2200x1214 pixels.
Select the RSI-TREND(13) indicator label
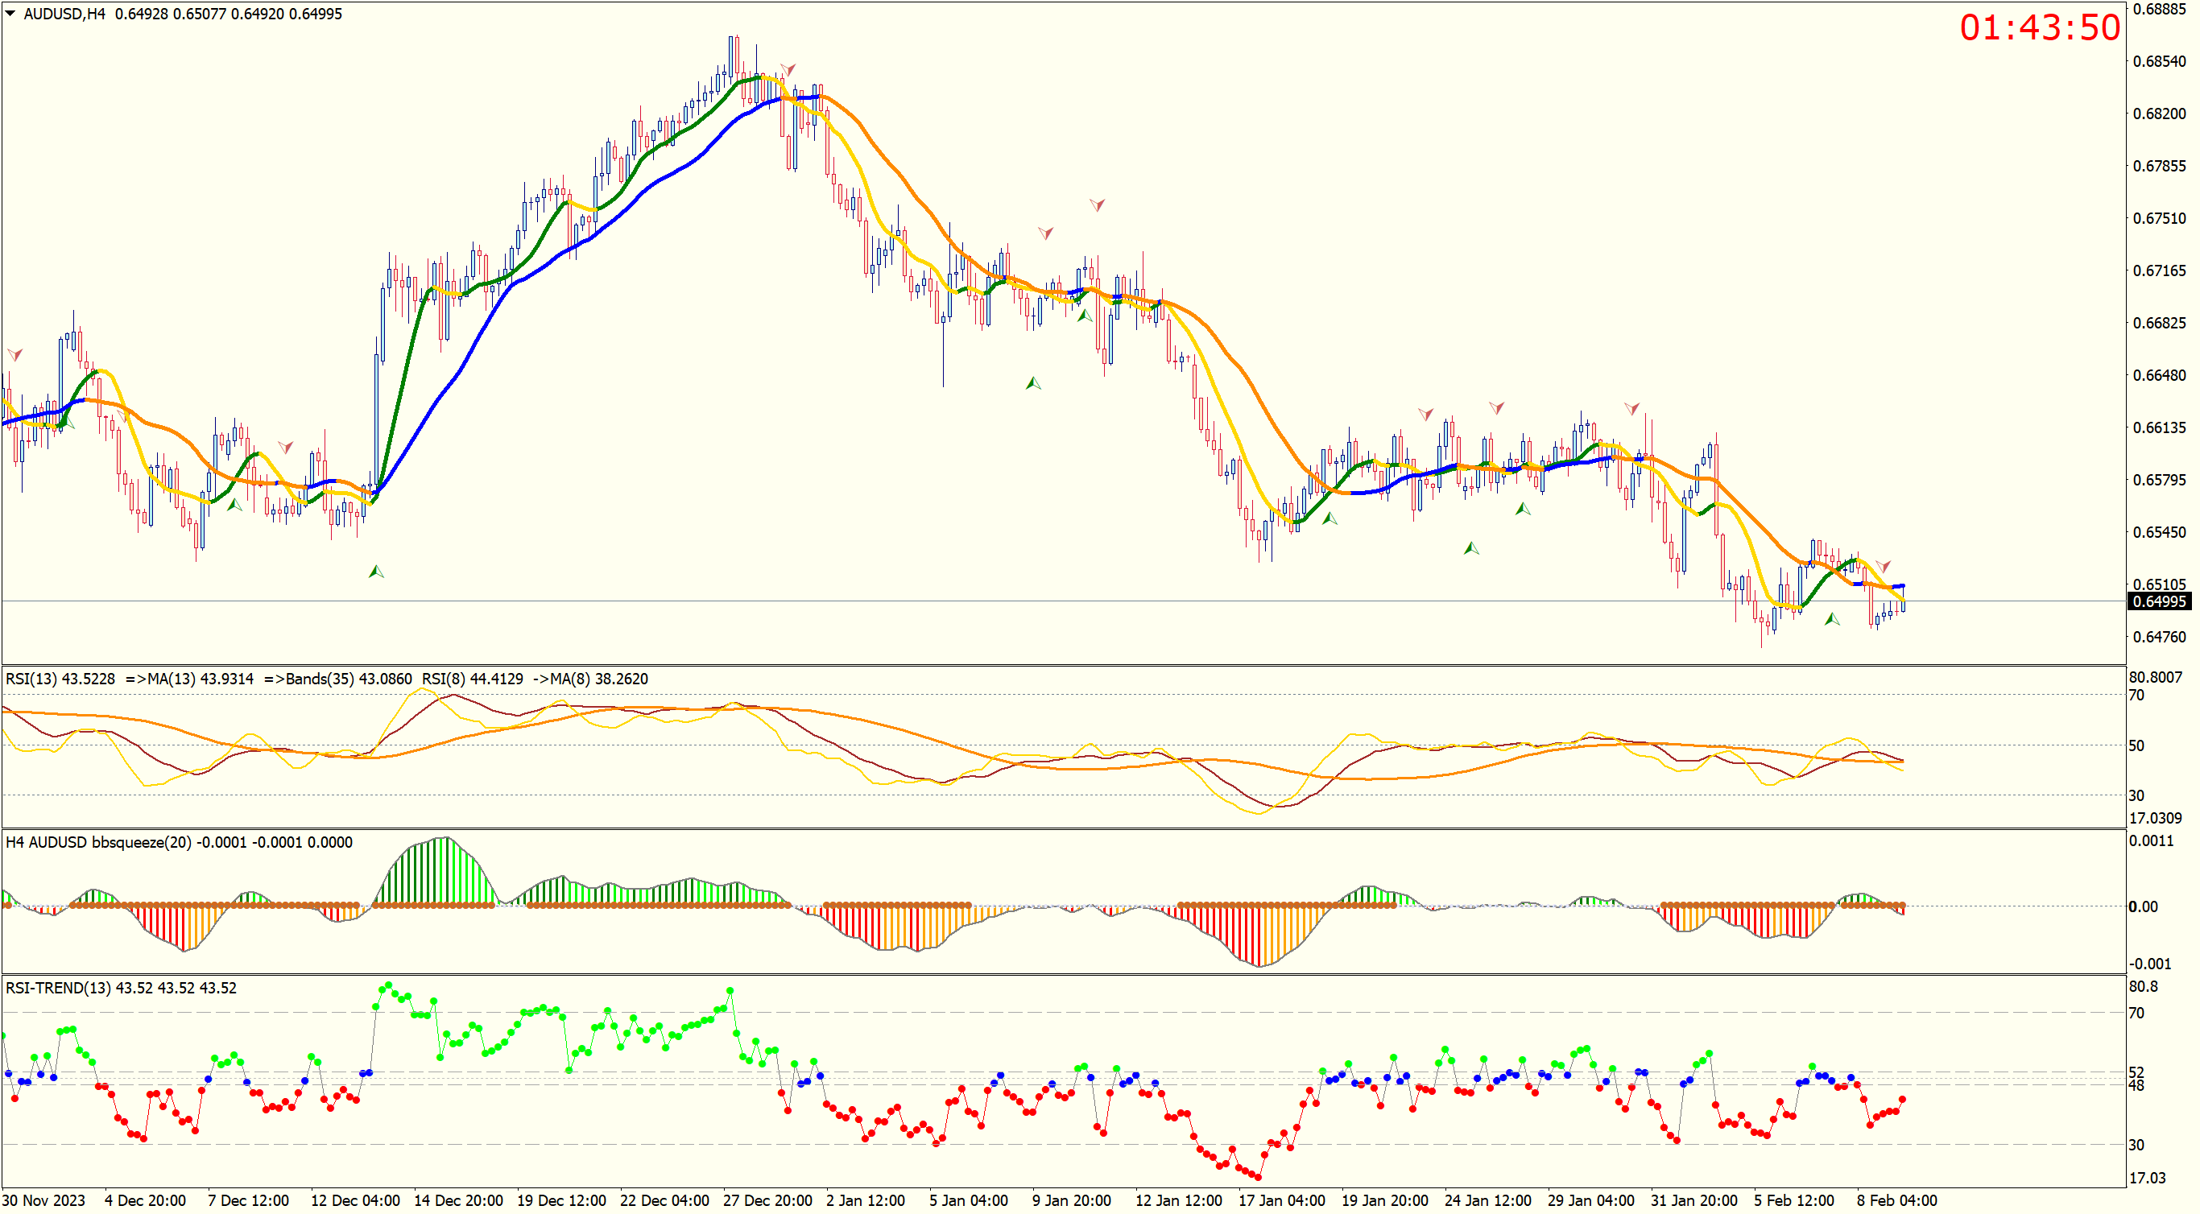pos(58,988)
